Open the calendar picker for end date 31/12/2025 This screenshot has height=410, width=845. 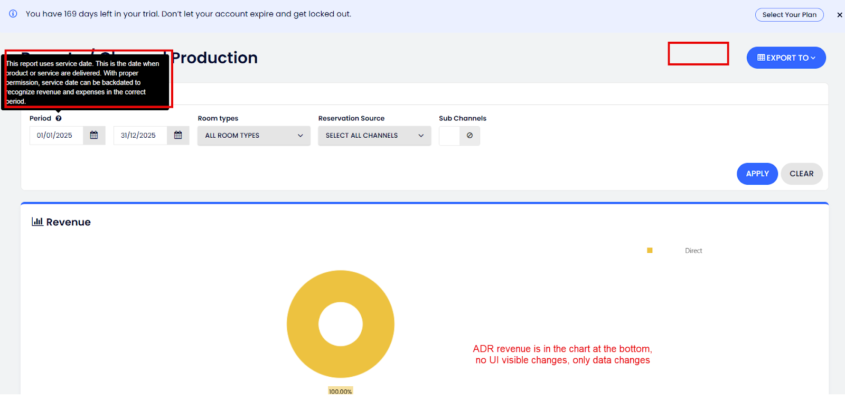[x=178, y=136]
